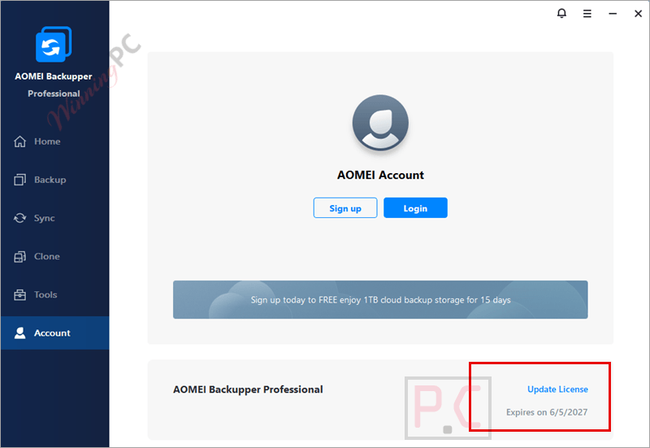This screenshot has width=650, height=448.
Task: Click the Backup sidebar icon
Action: 19,180
